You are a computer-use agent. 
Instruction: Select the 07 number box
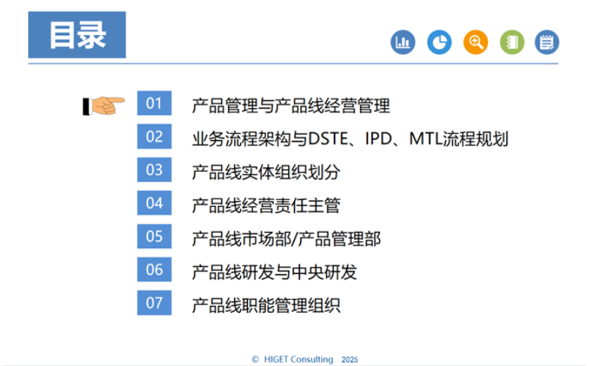click(x=154, y=302)
